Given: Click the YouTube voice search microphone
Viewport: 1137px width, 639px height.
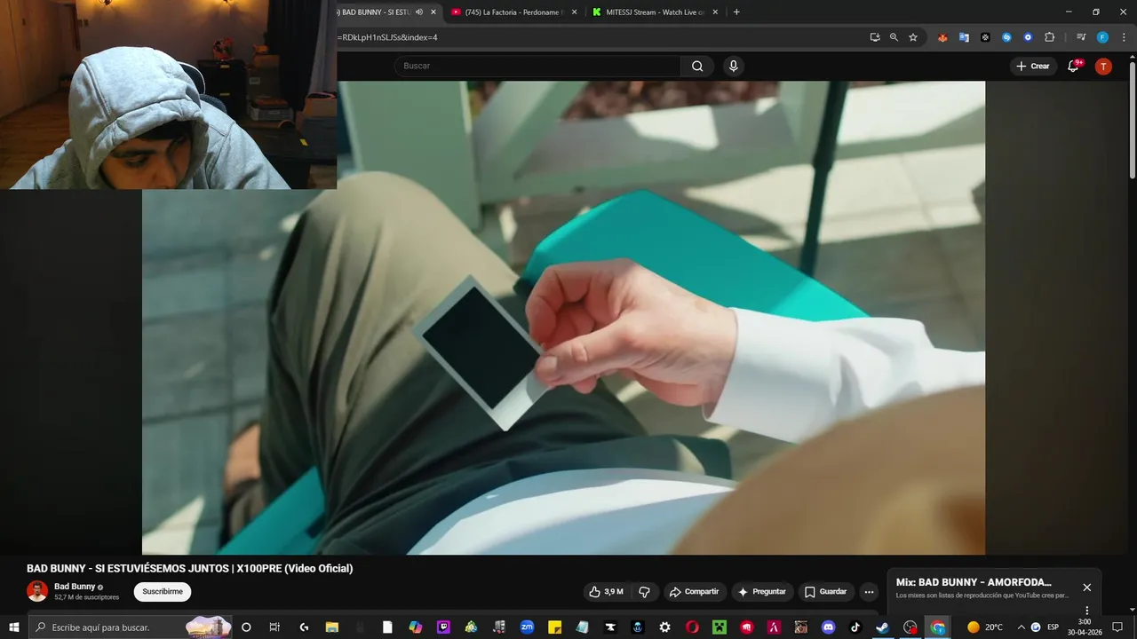Looking at the screenshot, I should 733,66.
